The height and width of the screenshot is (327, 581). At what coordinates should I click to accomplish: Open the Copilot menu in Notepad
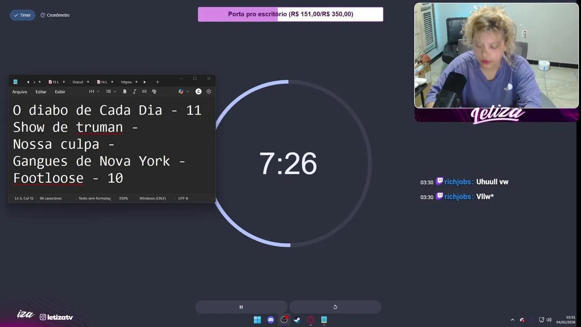click(x=183, y=92)
